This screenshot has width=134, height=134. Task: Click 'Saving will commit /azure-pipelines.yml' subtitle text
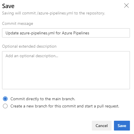tap(53, 13)
